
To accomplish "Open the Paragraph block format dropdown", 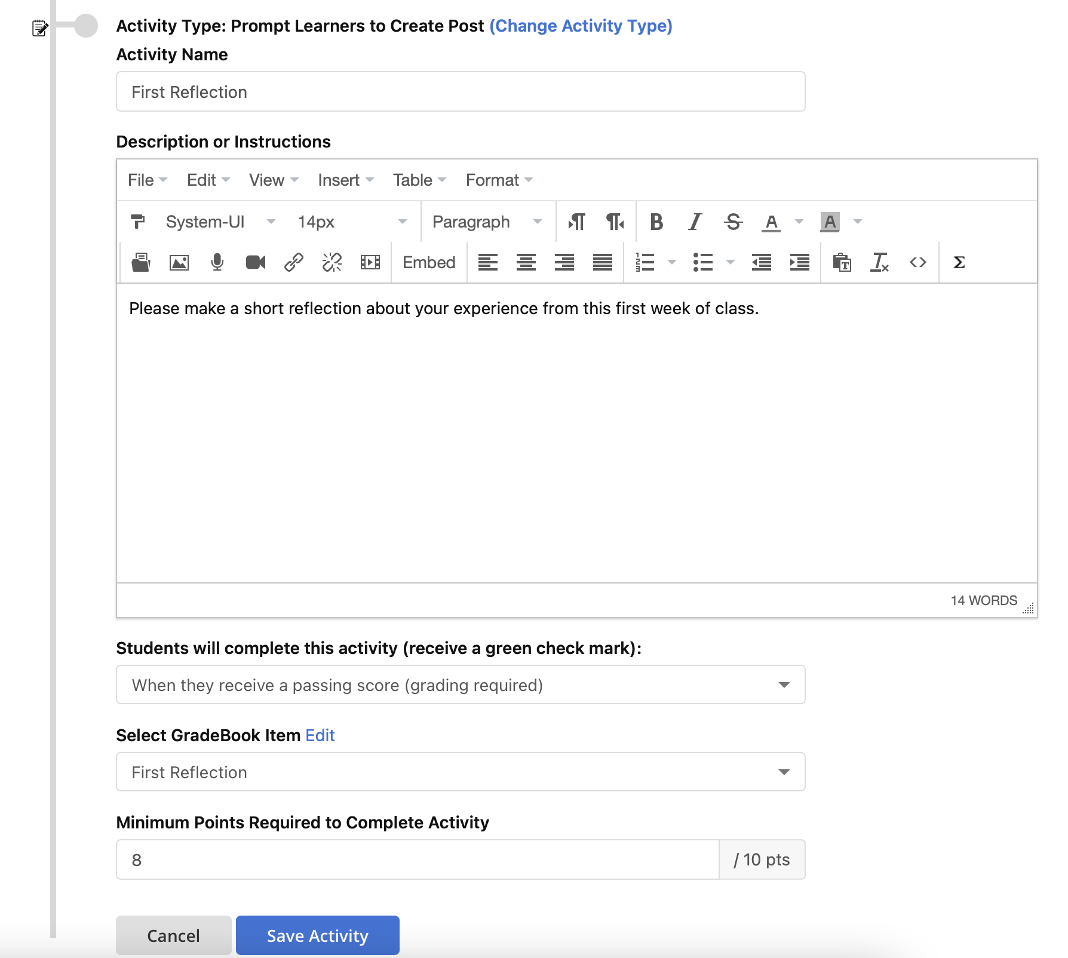I will coord(487,222).
